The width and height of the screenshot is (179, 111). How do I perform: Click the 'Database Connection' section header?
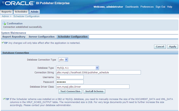point(16,53)
